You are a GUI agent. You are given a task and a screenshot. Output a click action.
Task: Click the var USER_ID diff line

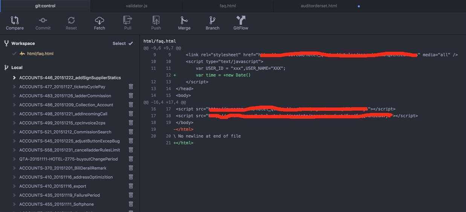point(240,68)
